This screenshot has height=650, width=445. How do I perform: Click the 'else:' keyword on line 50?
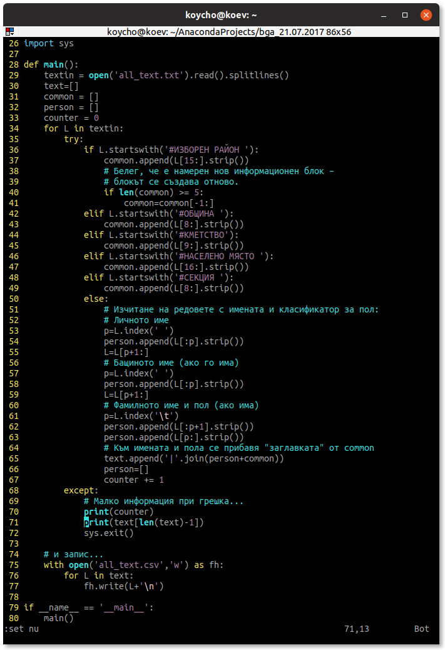click(96, 299)
